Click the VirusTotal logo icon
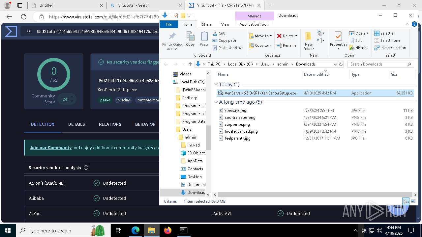The height and width of the screenshot is (237, 422). 11,31
